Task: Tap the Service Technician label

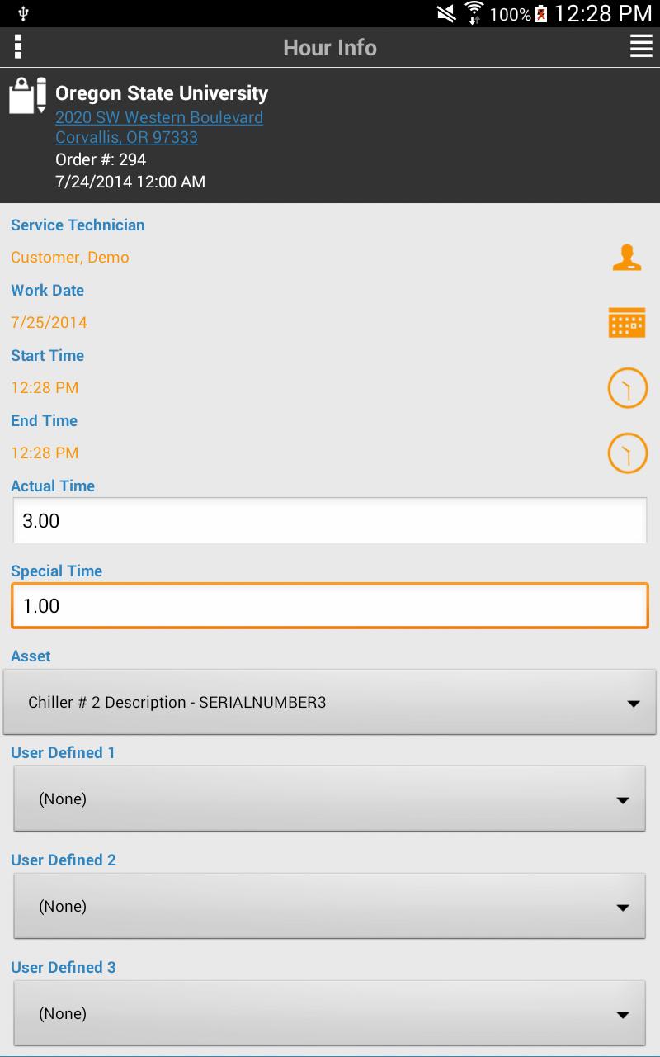Action: tap(78, 225)
